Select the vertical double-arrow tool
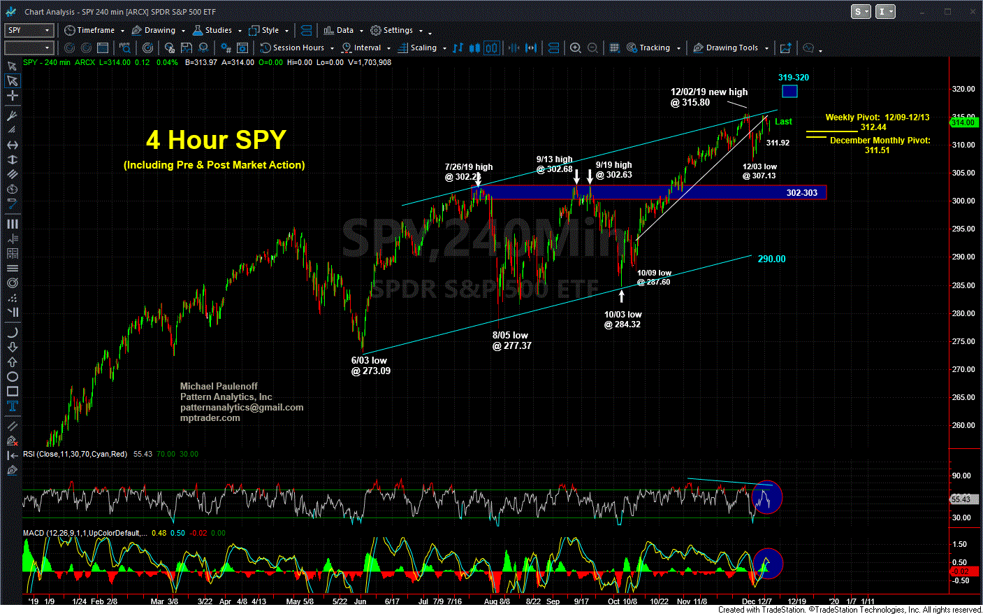The width and height of the screenshot is (983, 614). pyautogui.click(x=12, y=159)
